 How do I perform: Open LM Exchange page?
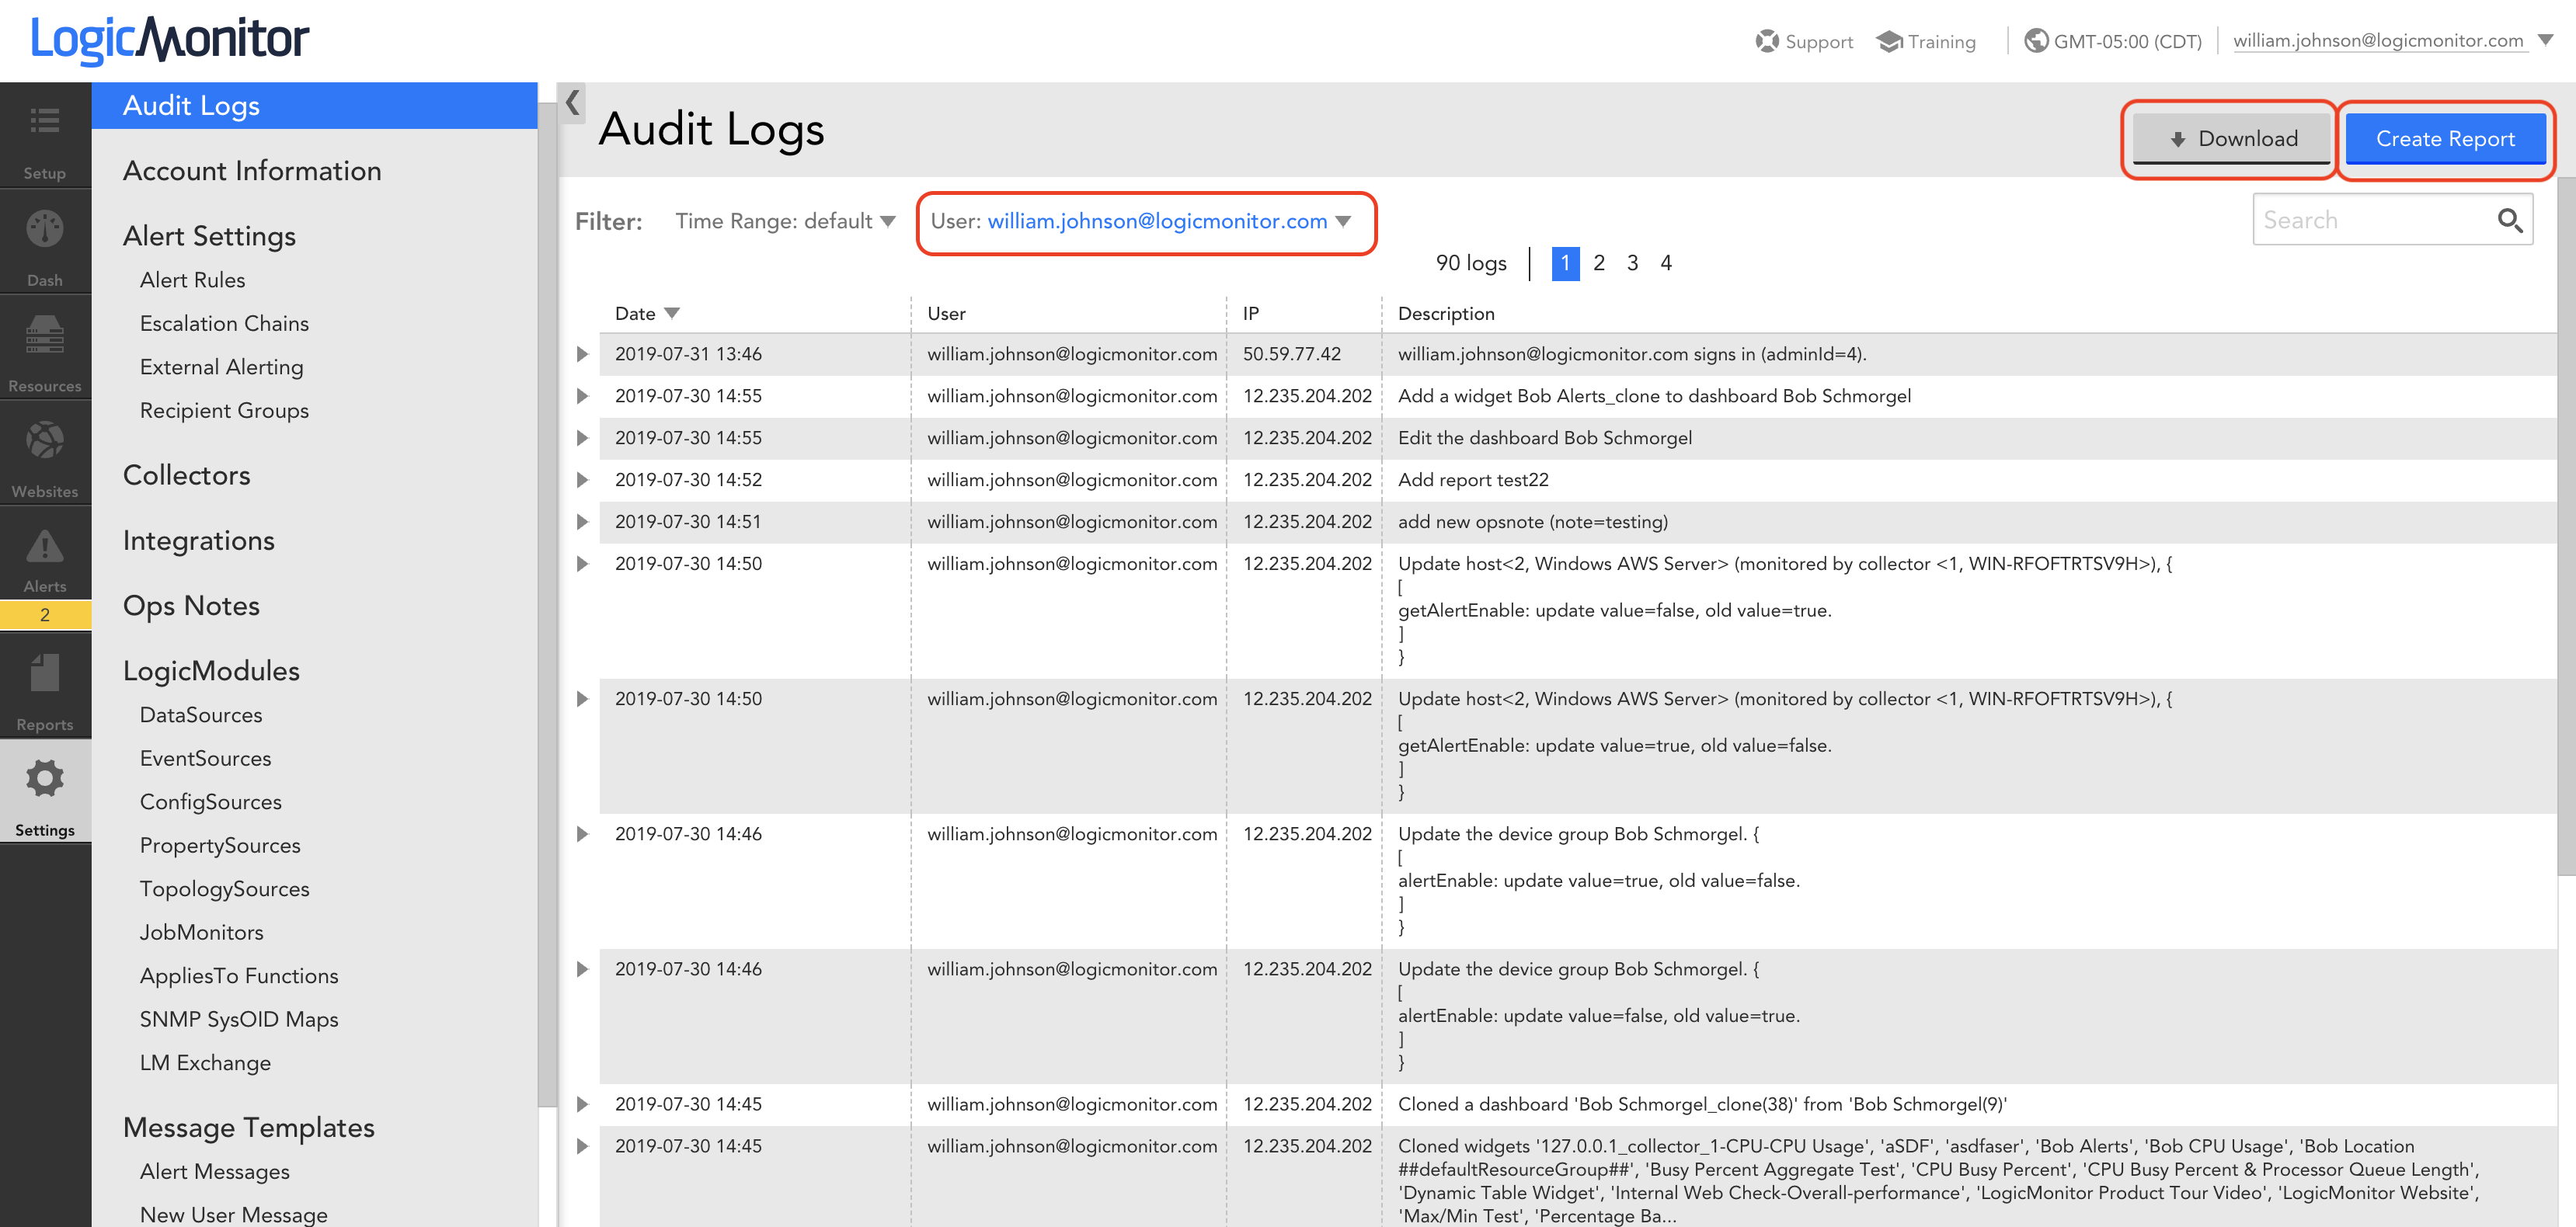tap(205, 1063)
